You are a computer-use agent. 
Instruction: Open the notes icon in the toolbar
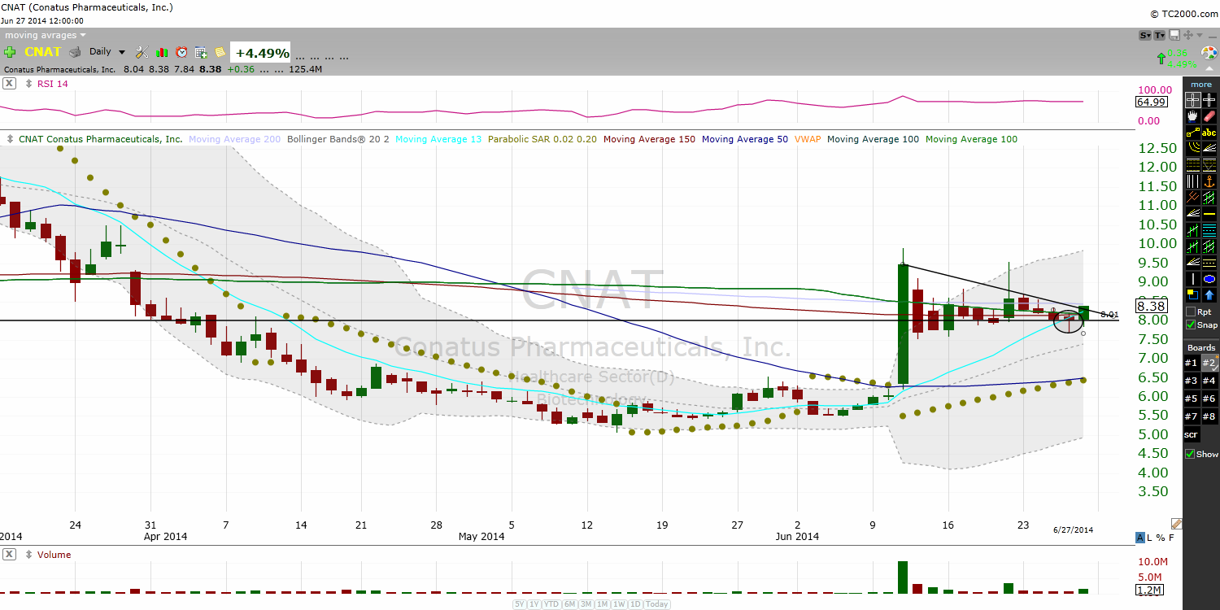tap(220, 51)
